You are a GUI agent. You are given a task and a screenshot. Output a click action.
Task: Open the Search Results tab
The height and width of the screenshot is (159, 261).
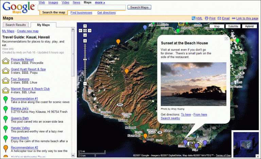(x=16, y=25)
